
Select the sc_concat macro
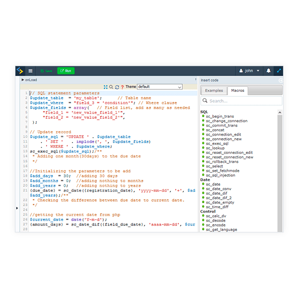click(215, 130)
